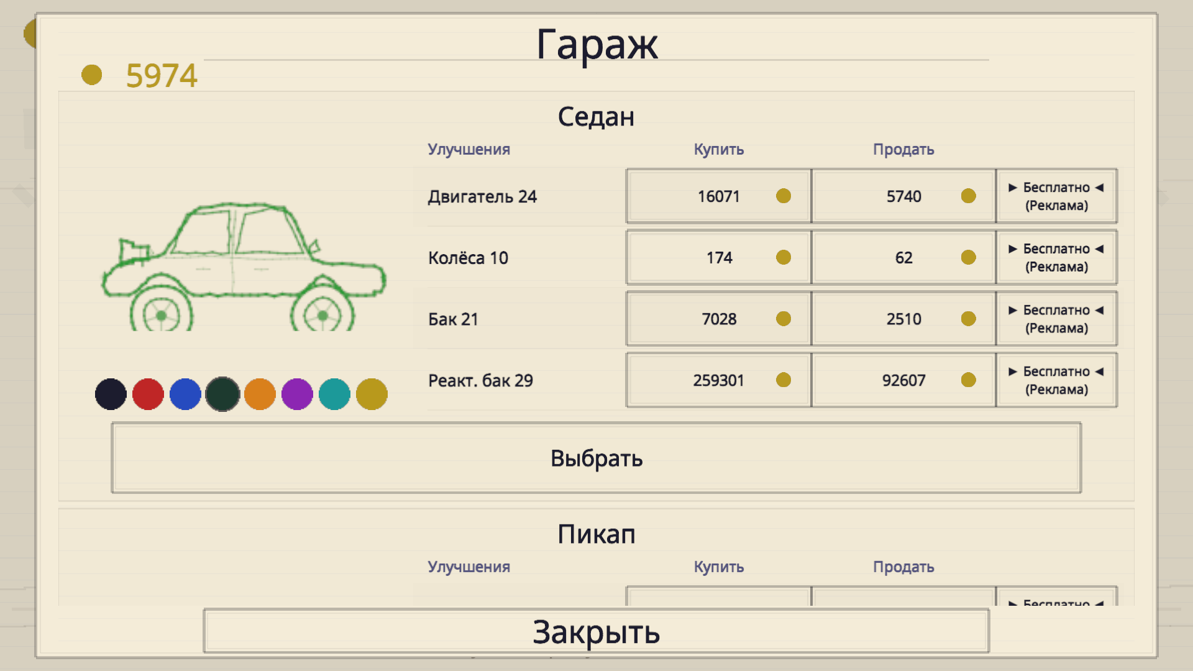The width and height of the screenshot is (1193, 671).
Task: Sell Двигатель upgrade for 5740
Action: [903, 196]
